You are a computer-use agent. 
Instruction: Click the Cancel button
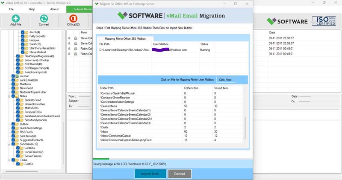pos(180,174)
